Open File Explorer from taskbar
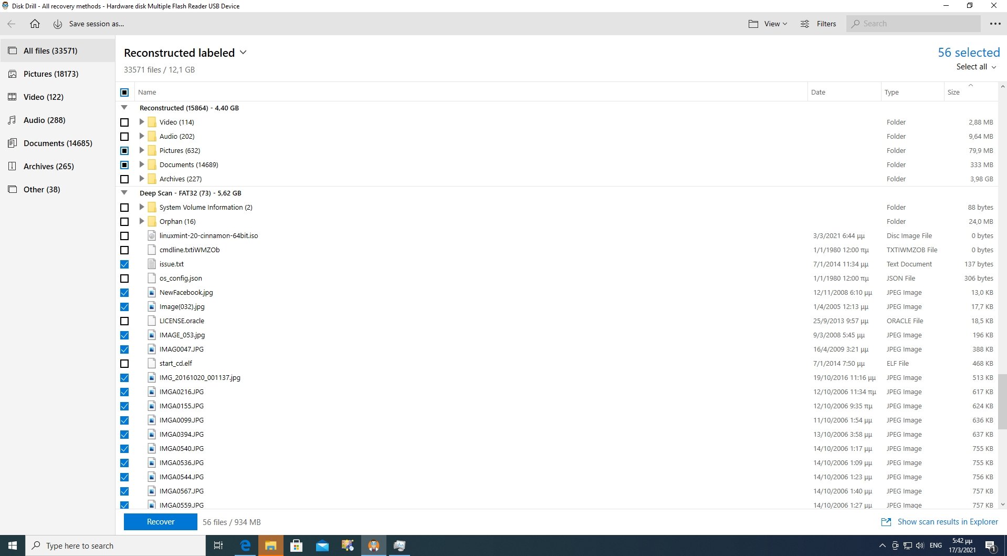The image size is (1007, 556). (x=271, y=545)
